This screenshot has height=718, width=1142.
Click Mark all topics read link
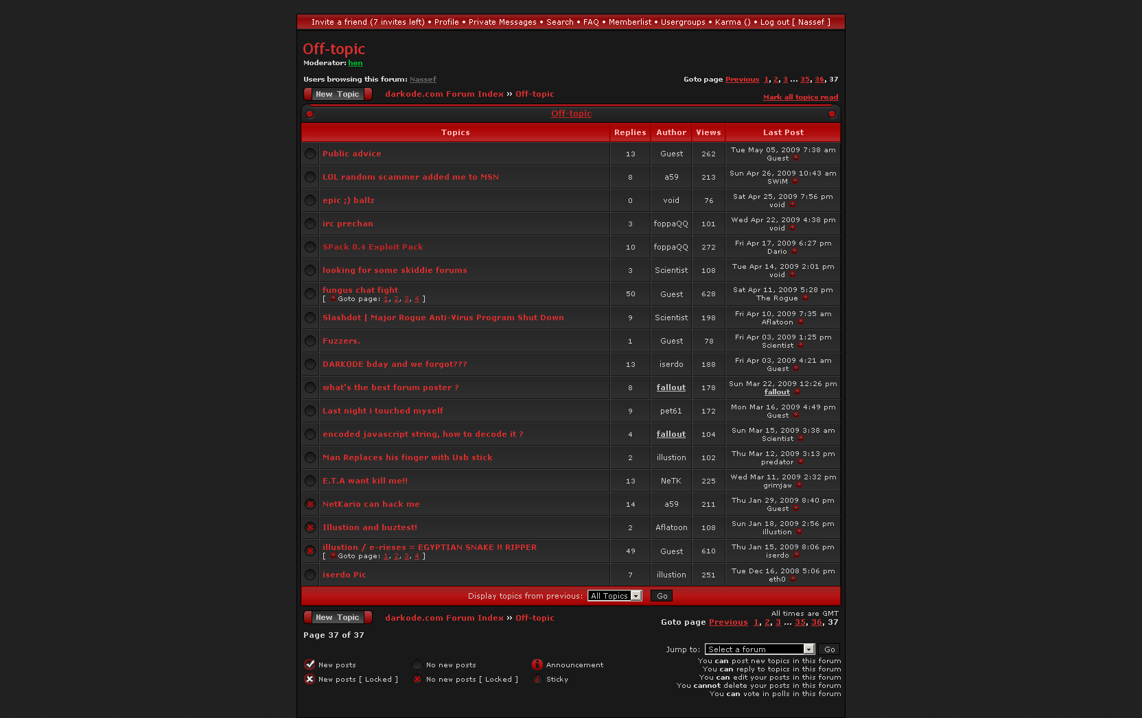[800, 97]
